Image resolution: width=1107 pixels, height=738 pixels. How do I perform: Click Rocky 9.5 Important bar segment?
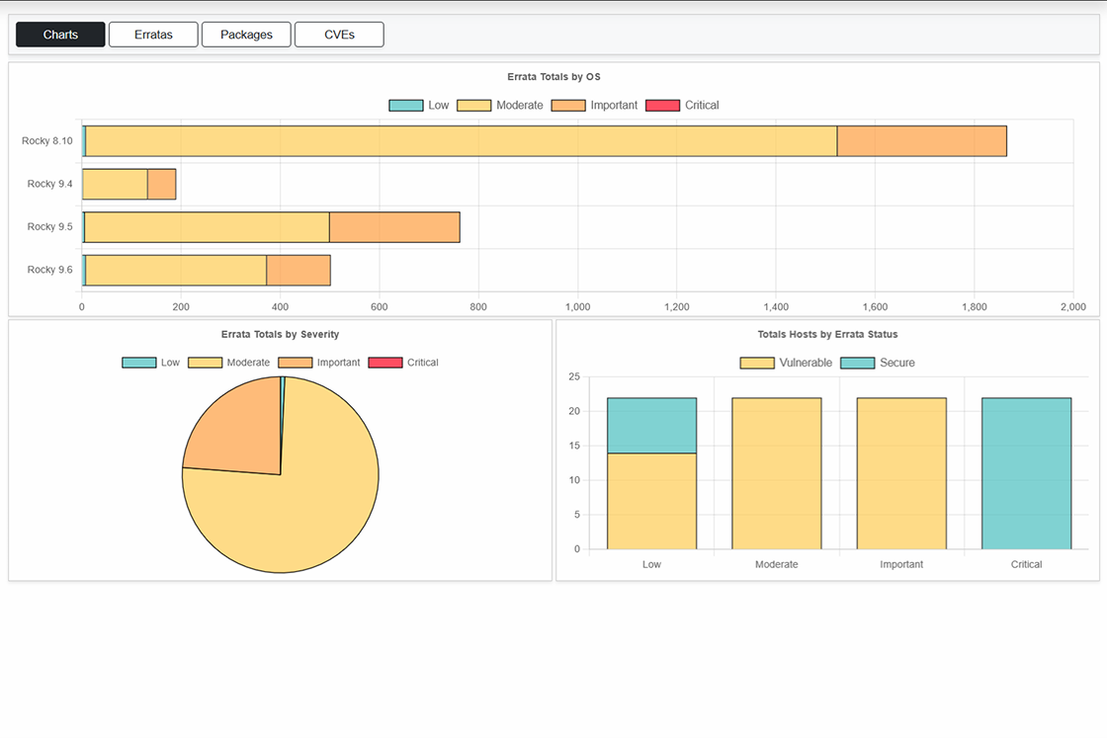tap(394, 227)
